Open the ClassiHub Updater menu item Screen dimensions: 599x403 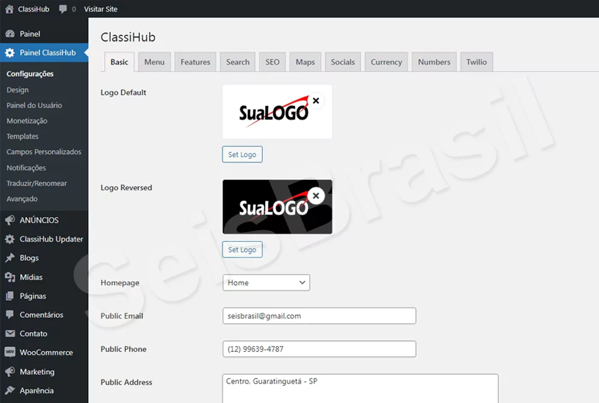point(52,239)
